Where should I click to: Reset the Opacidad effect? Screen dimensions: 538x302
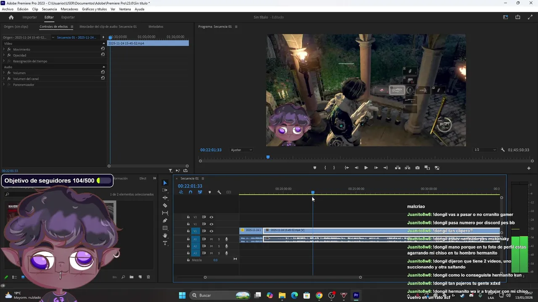(x=103, y=55)
